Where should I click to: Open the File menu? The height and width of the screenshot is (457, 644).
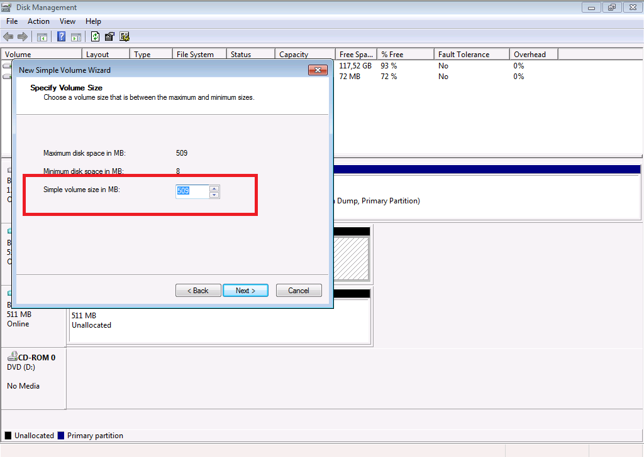[12, 21]
